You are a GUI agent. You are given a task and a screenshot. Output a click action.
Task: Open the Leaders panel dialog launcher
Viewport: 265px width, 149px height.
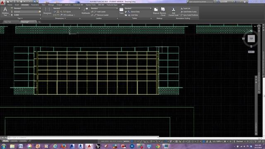point(118,18)
